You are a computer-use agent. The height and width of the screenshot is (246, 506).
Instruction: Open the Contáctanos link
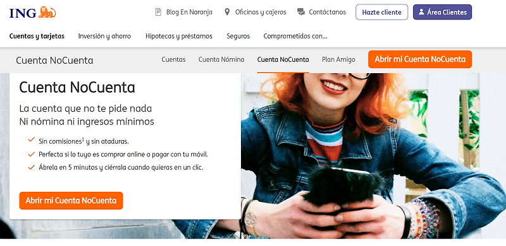point(327,12)
